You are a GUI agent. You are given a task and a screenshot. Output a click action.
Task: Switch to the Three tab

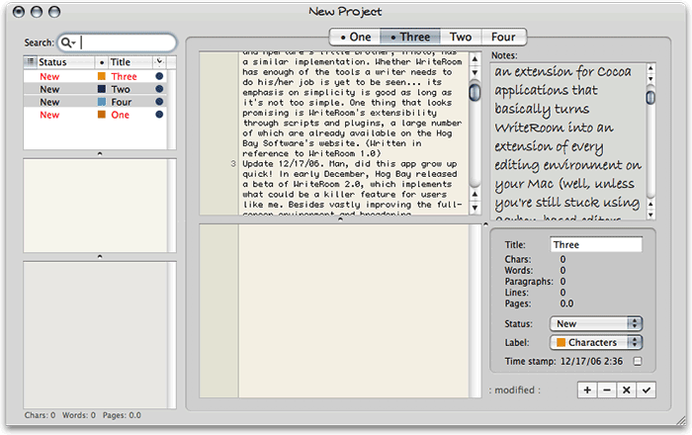point(410,37)
